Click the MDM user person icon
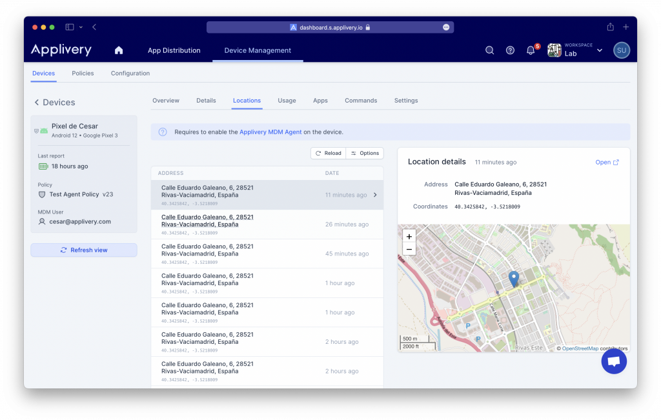This screenshot has width=661, height=420. tap(42, 221)
